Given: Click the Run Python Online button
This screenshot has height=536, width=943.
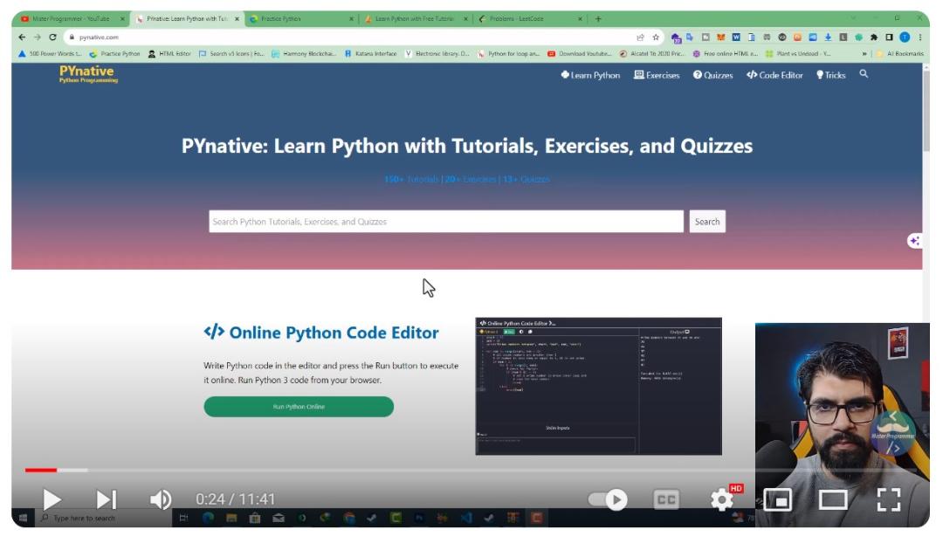Looking at the screenshot, I should [299, 407].
